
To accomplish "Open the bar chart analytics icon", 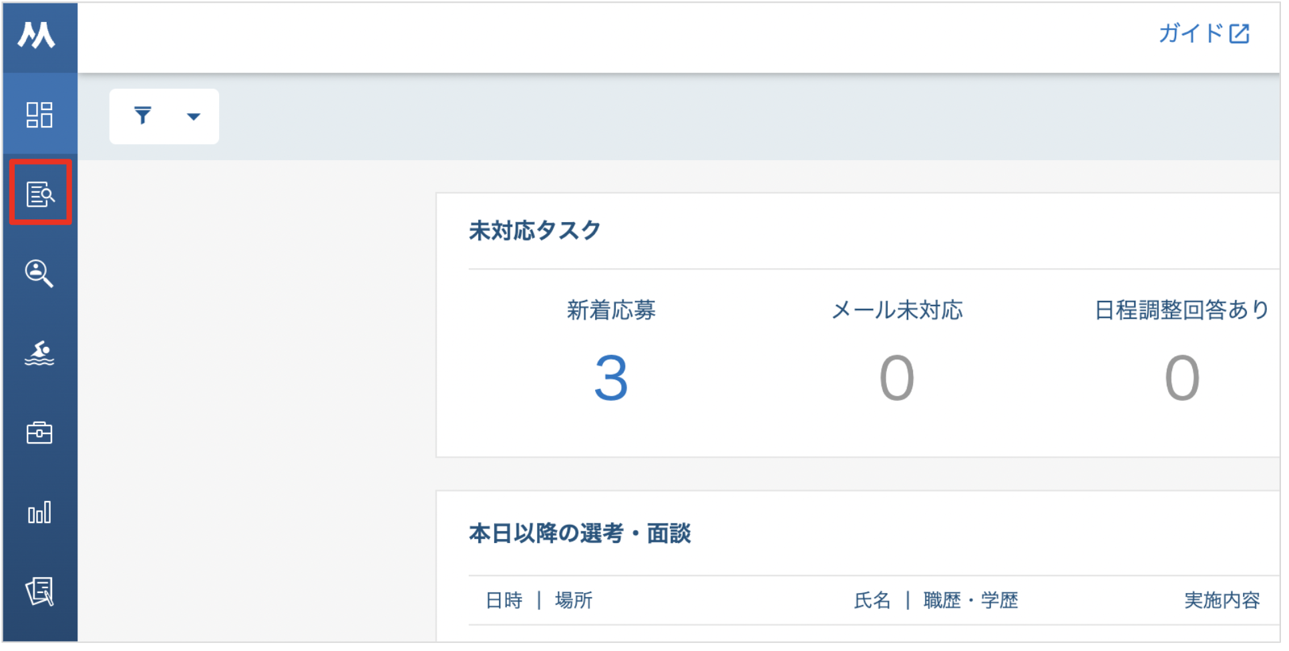I will (39, 513).
